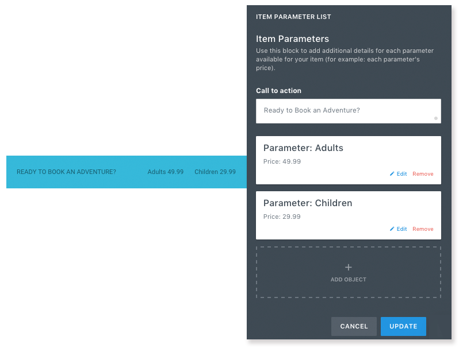
Task: Click the ITEM PARAMETER LIST header
Action: tap(293, 17)
